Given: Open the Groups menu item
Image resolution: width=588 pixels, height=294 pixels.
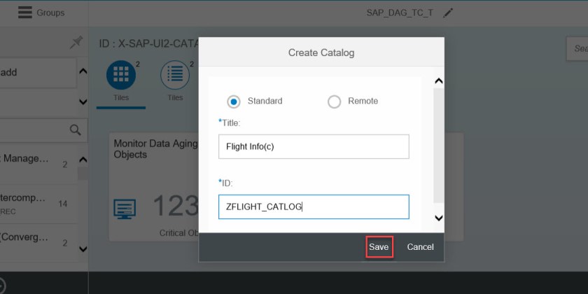Looking at the screenshot, I should pos(50,12).
